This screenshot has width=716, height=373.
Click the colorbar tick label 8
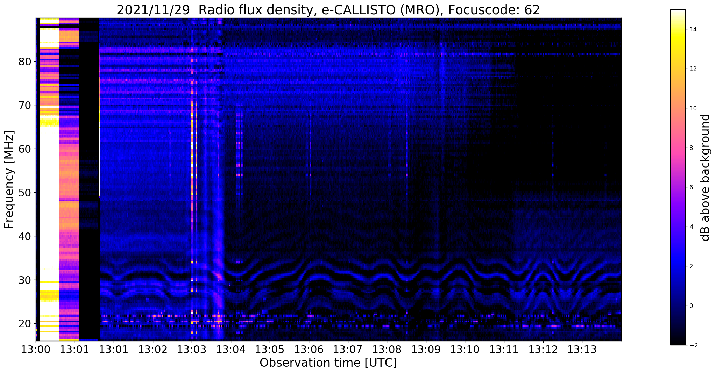[691, 148]
